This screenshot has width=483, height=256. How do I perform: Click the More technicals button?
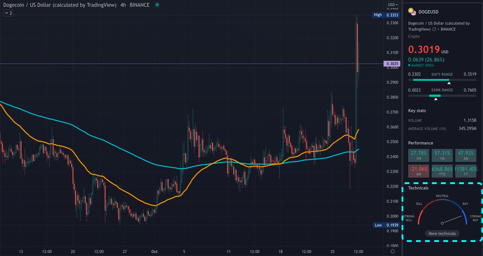(x=442, y=233)
